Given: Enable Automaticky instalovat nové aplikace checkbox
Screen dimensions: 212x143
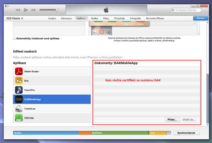Looking at the screenshot, I should click(x=14, y=38).
